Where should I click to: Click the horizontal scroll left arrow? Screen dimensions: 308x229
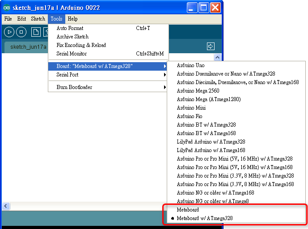6,206
